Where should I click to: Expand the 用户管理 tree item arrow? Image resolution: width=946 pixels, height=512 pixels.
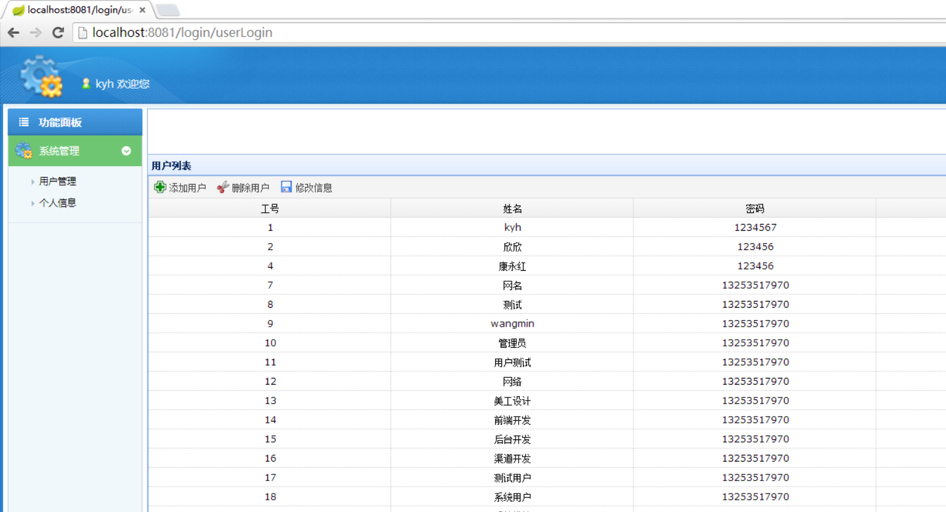pyautogui.click(x=33, y=181)
